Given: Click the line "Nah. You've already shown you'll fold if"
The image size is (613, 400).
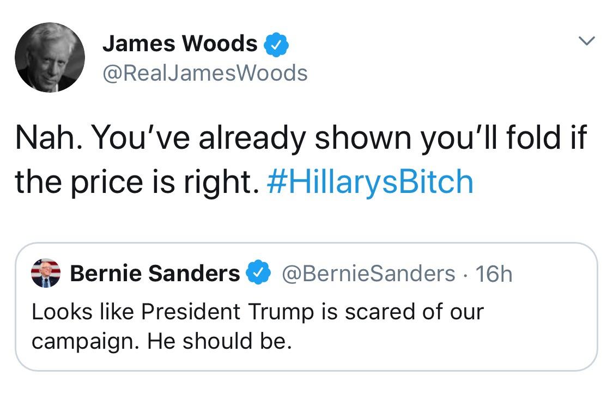Looking at the screenshot, I should point(301,138).
